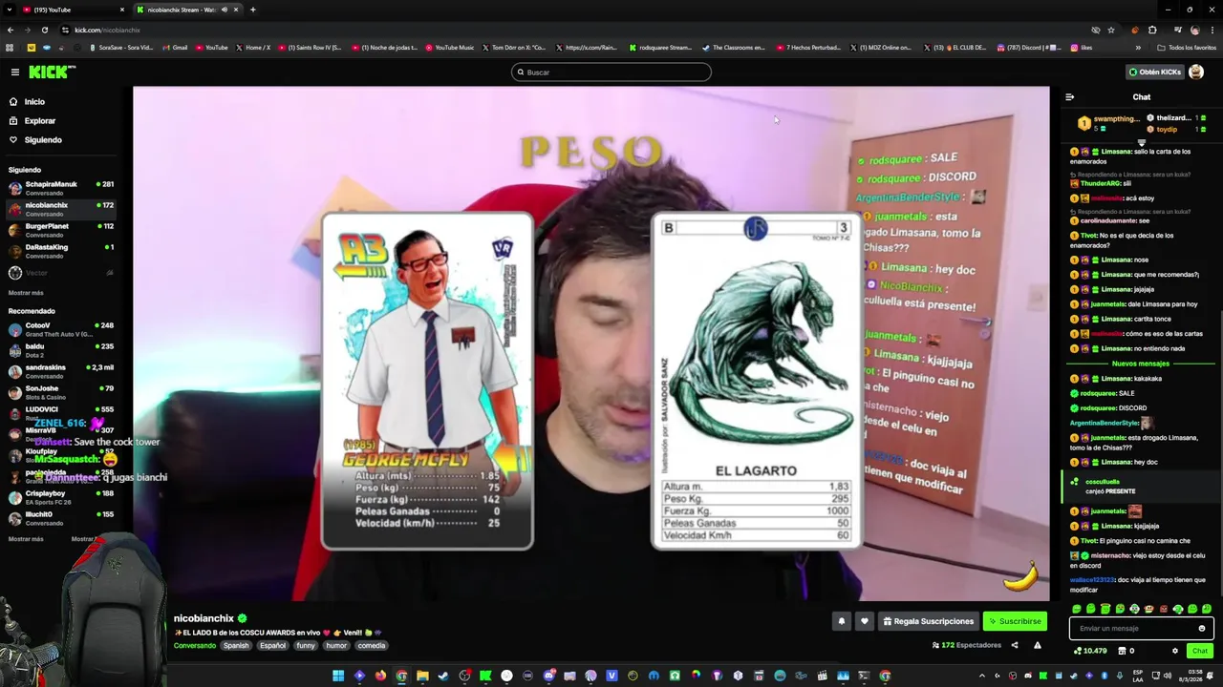The width and height of the screenshot is (1223, 687).
Task: Open the tab search dropdown arrow
Action: 10,10
